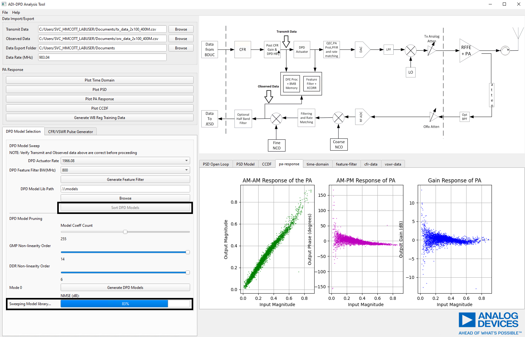
Task: Open the feature-filter tab
Action: [x=346, y=164]
